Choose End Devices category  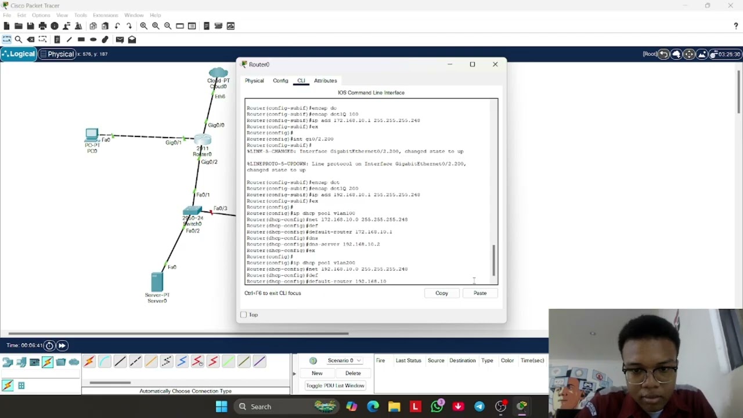21,362
